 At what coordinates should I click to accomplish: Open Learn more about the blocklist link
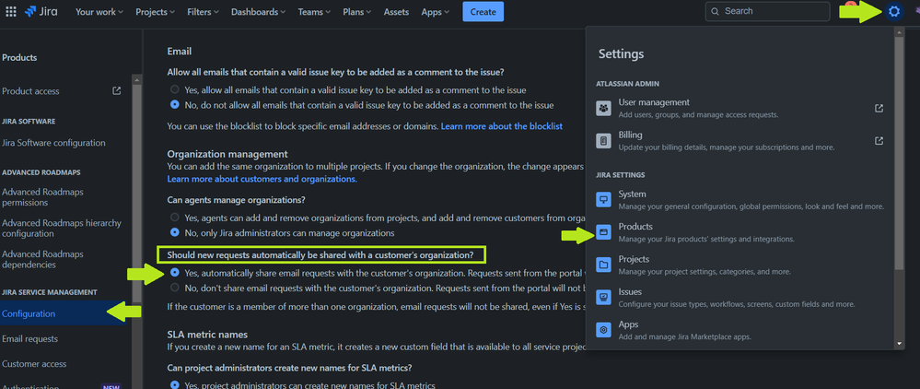click(x=502, y=126)
